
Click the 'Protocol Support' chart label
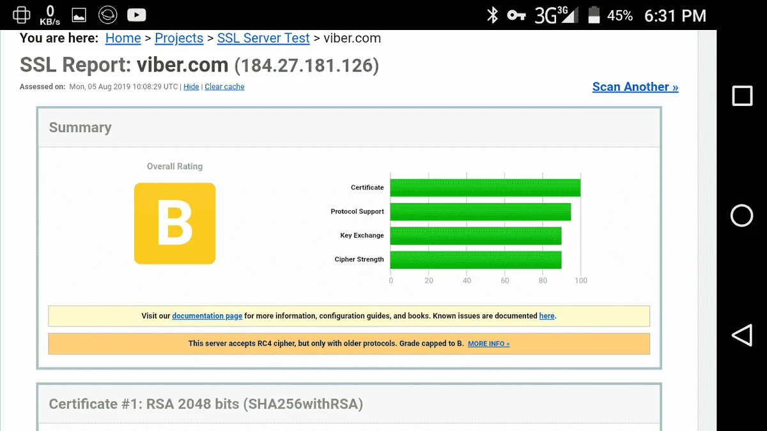357,212
